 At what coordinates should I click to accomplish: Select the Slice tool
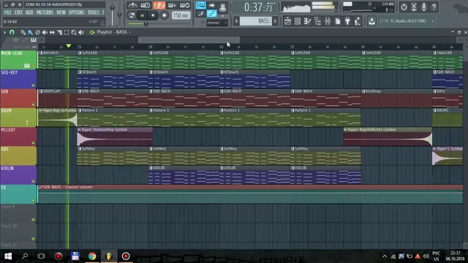[x=59, y=32]
